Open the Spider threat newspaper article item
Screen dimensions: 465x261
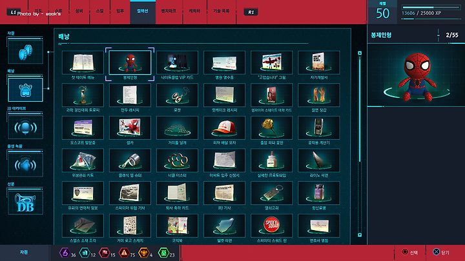coord(130,193)
